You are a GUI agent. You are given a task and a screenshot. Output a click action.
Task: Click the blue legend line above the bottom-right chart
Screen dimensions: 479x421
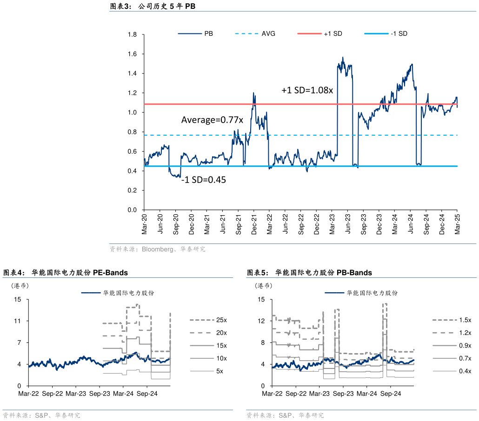334,292
